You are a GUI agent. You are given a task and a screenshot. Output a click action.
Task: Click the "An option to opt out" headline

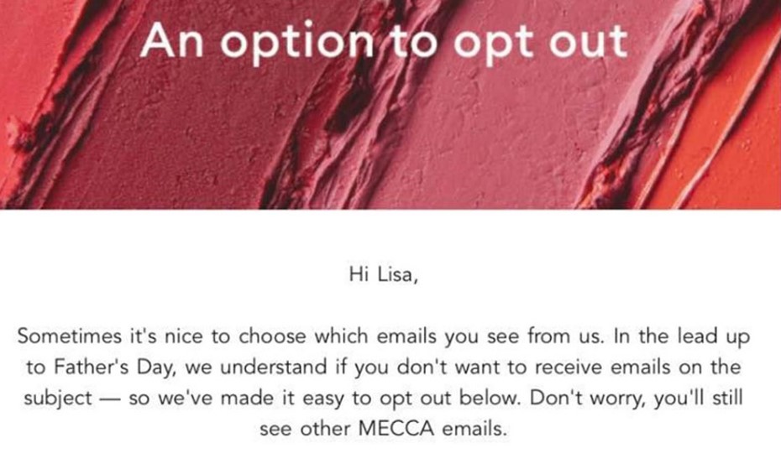point(384,42)
